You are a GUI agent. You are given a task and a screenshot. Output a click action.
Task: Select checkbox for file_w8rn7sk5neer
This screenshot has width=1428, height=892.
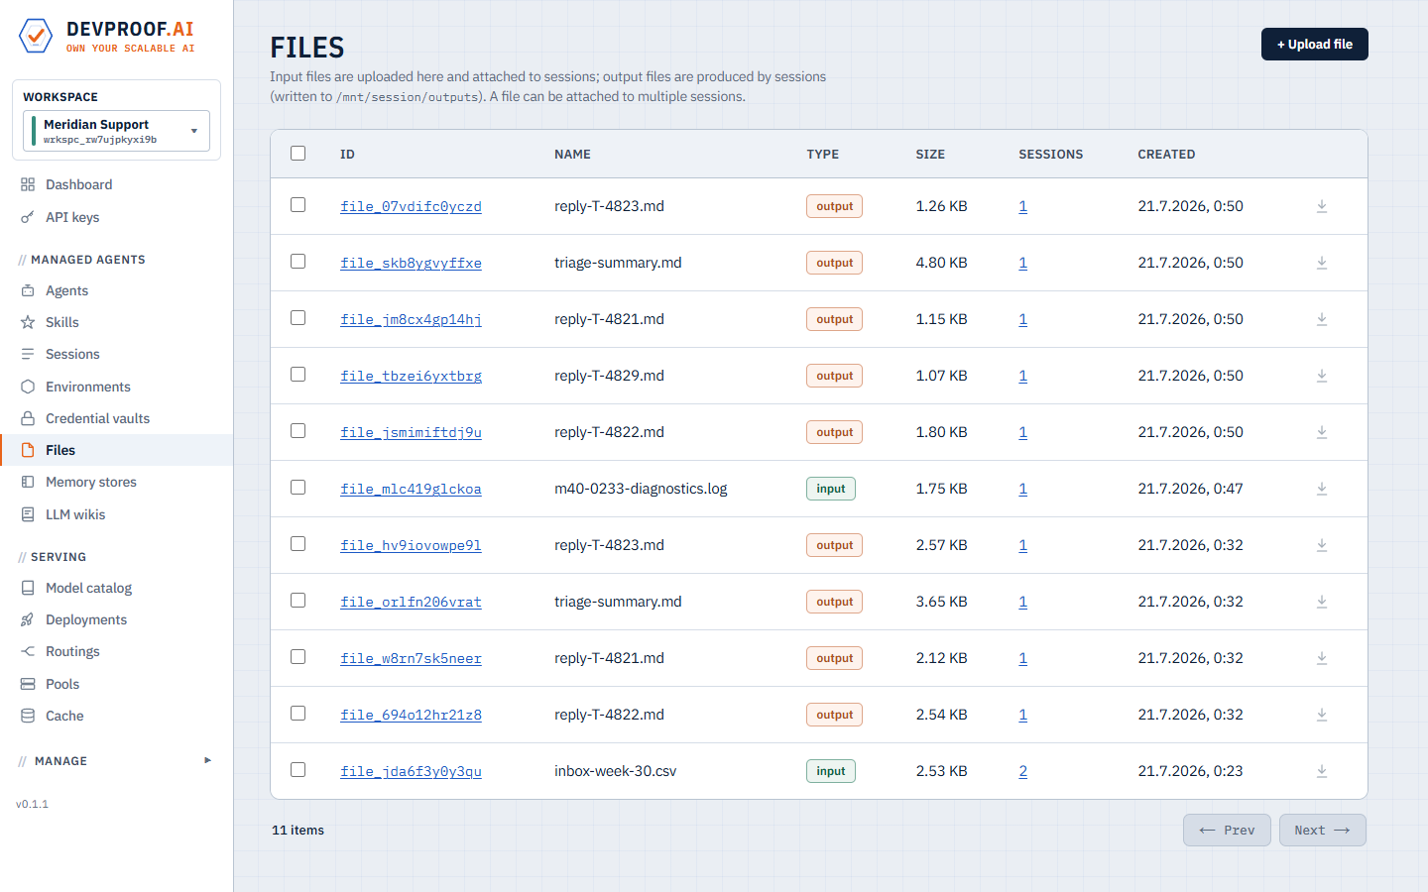tap(297, 656)
